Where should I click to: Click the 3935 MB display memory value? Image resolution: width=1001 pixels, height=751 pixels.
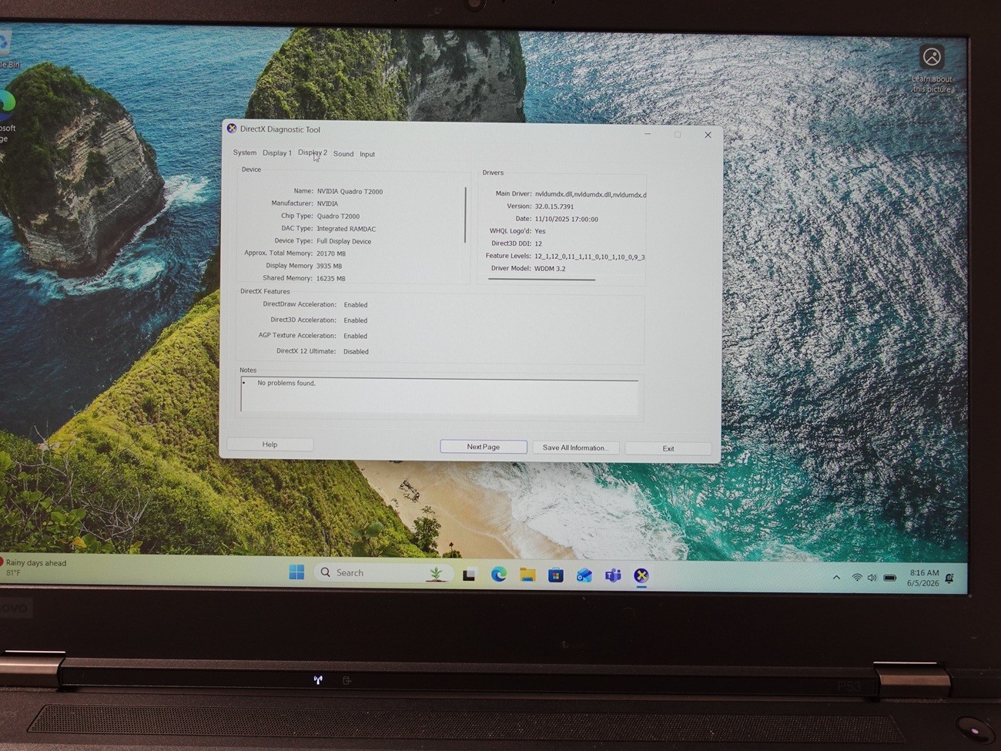point(329,266)
